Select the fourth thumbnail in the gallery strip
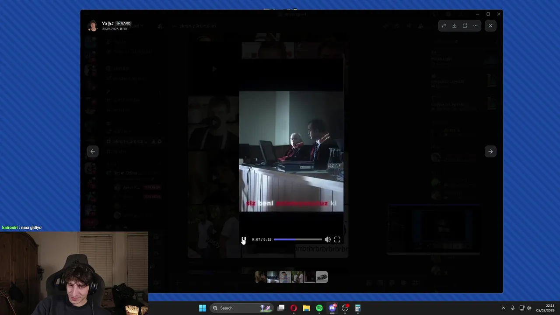 pyautogui.click(x=297, y=277)
